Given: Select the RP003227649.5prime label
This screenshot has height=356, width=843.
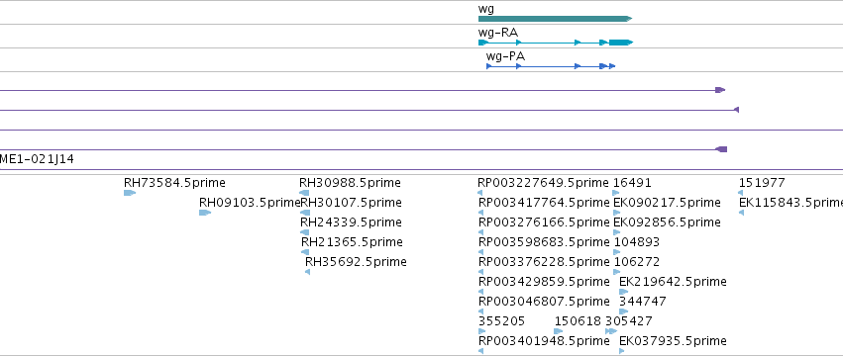Looking at the screenshot, I should 543,183.
